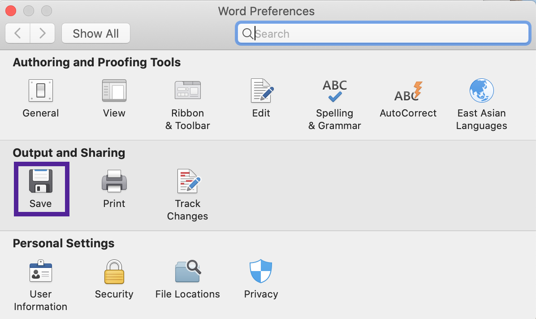Click the Show All button
Viewport: 536px width, 319px height.
(96, 34)
